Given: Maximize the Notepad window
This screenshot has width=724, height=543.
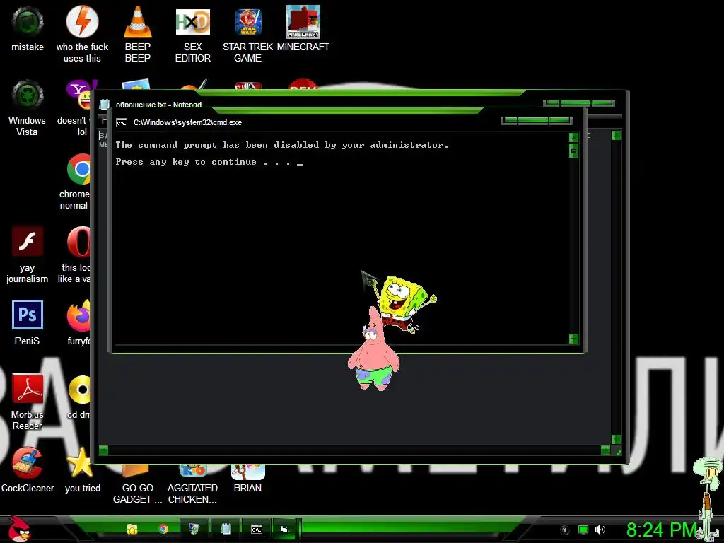Looking at the screenshot, I should tap(576, 103).
